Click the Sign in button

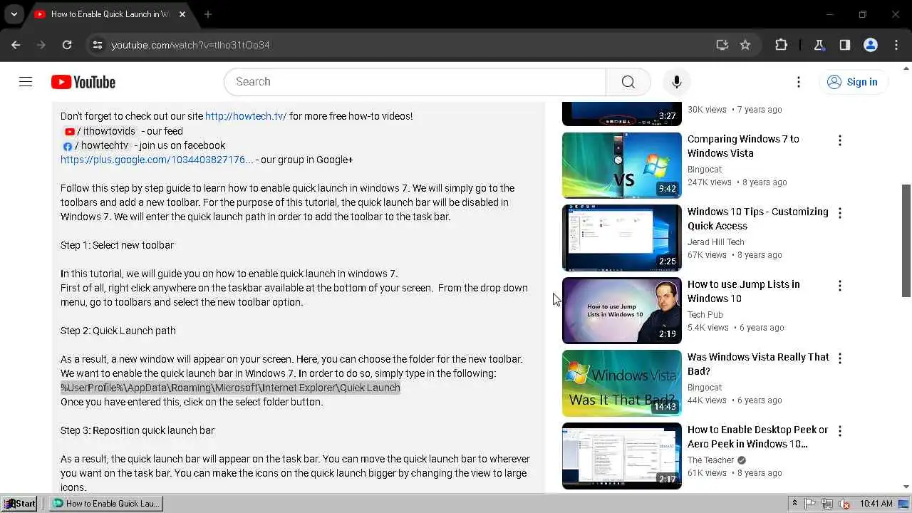click(853, 82)
